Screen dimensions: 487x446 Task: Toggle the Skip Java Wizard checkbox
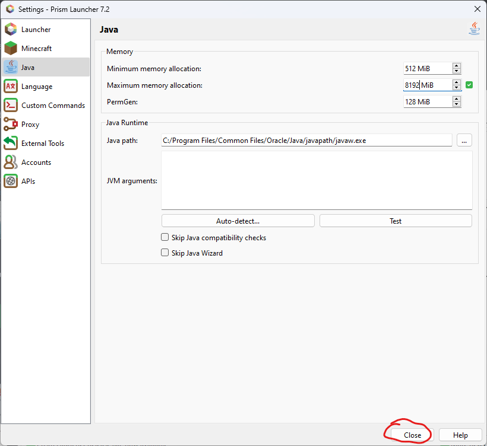tap(165, 253)
